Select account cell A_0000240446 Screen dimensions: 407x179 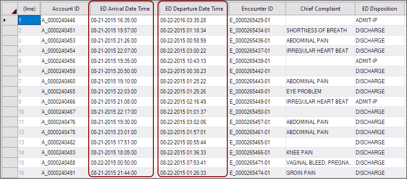click(66, 20)
